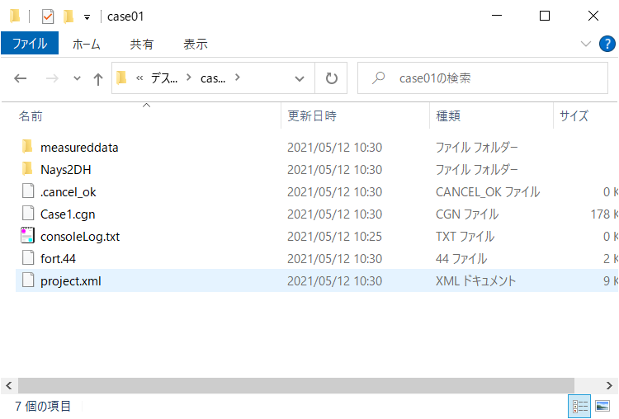Open Help via question mark icon
The image size is (619, 419).
point(607,44)
